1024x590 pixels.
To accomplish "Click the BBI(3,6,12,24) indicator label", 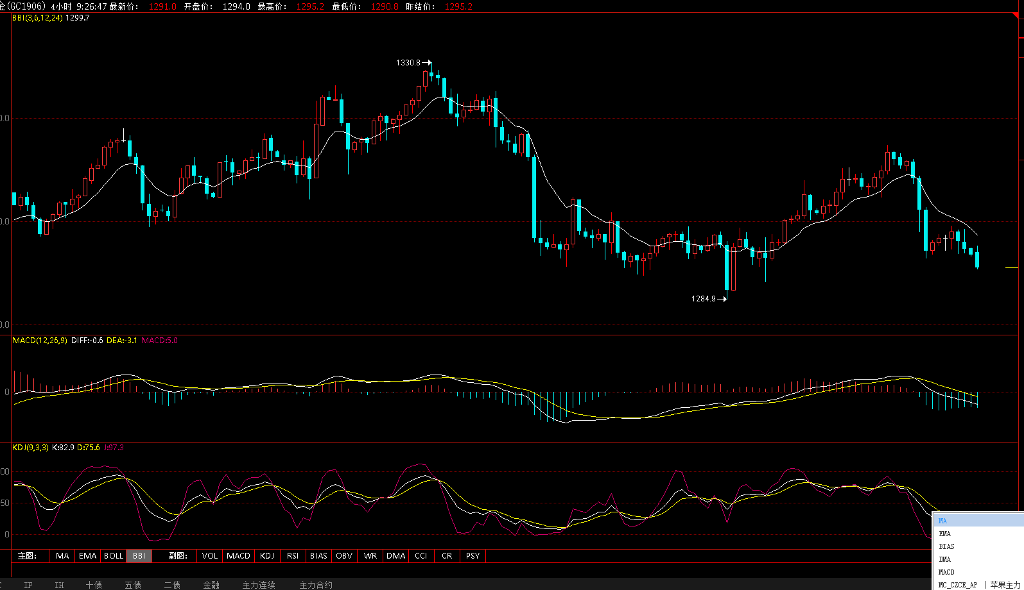I will [37, 18].
